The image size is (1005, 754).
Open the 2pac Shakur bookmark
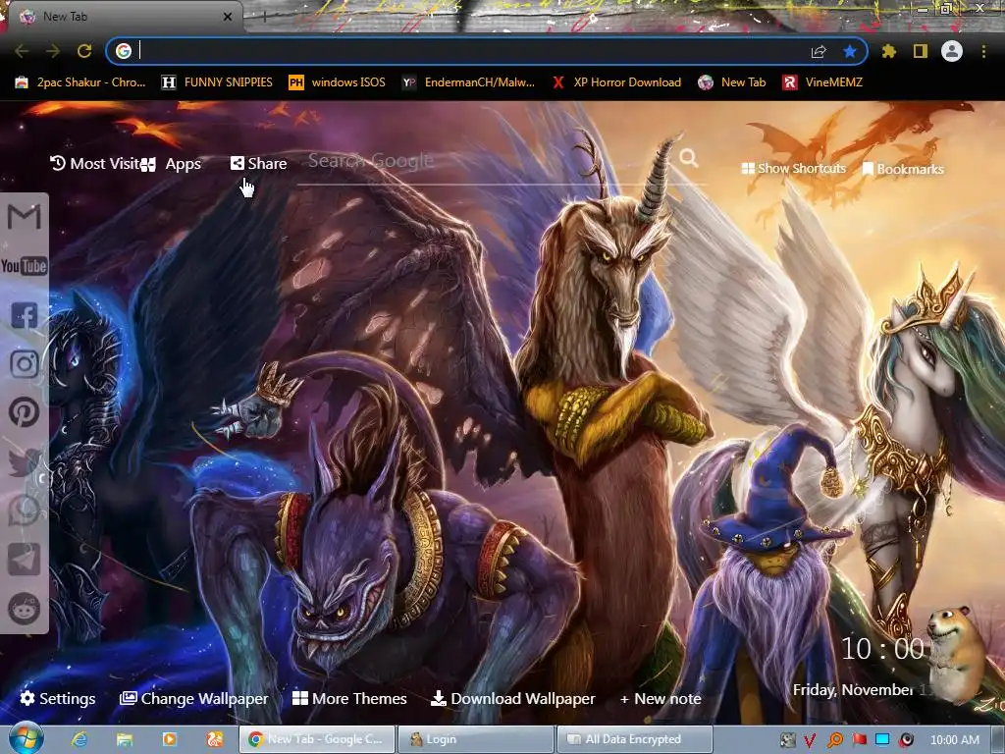click(80, 82)
